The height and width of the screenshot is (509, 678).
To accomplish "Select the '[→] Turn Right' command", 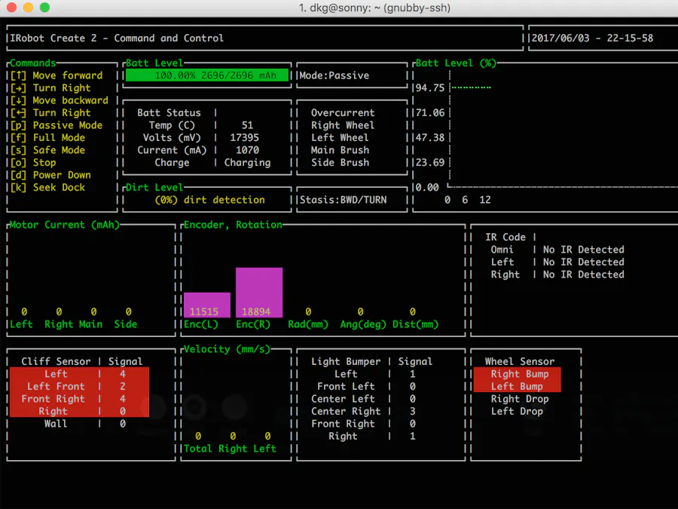I will 50,88.
